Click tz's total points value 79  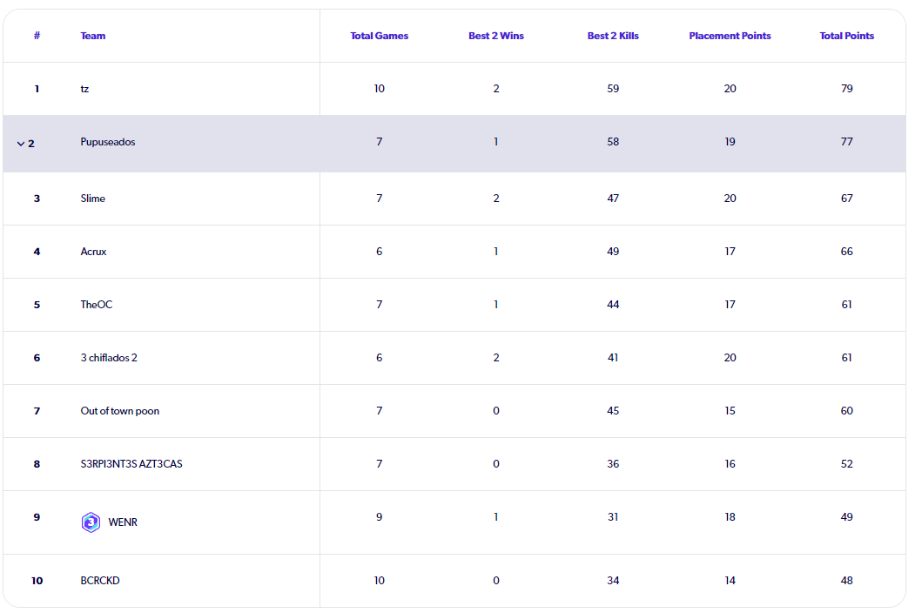[x=847, y=88]
